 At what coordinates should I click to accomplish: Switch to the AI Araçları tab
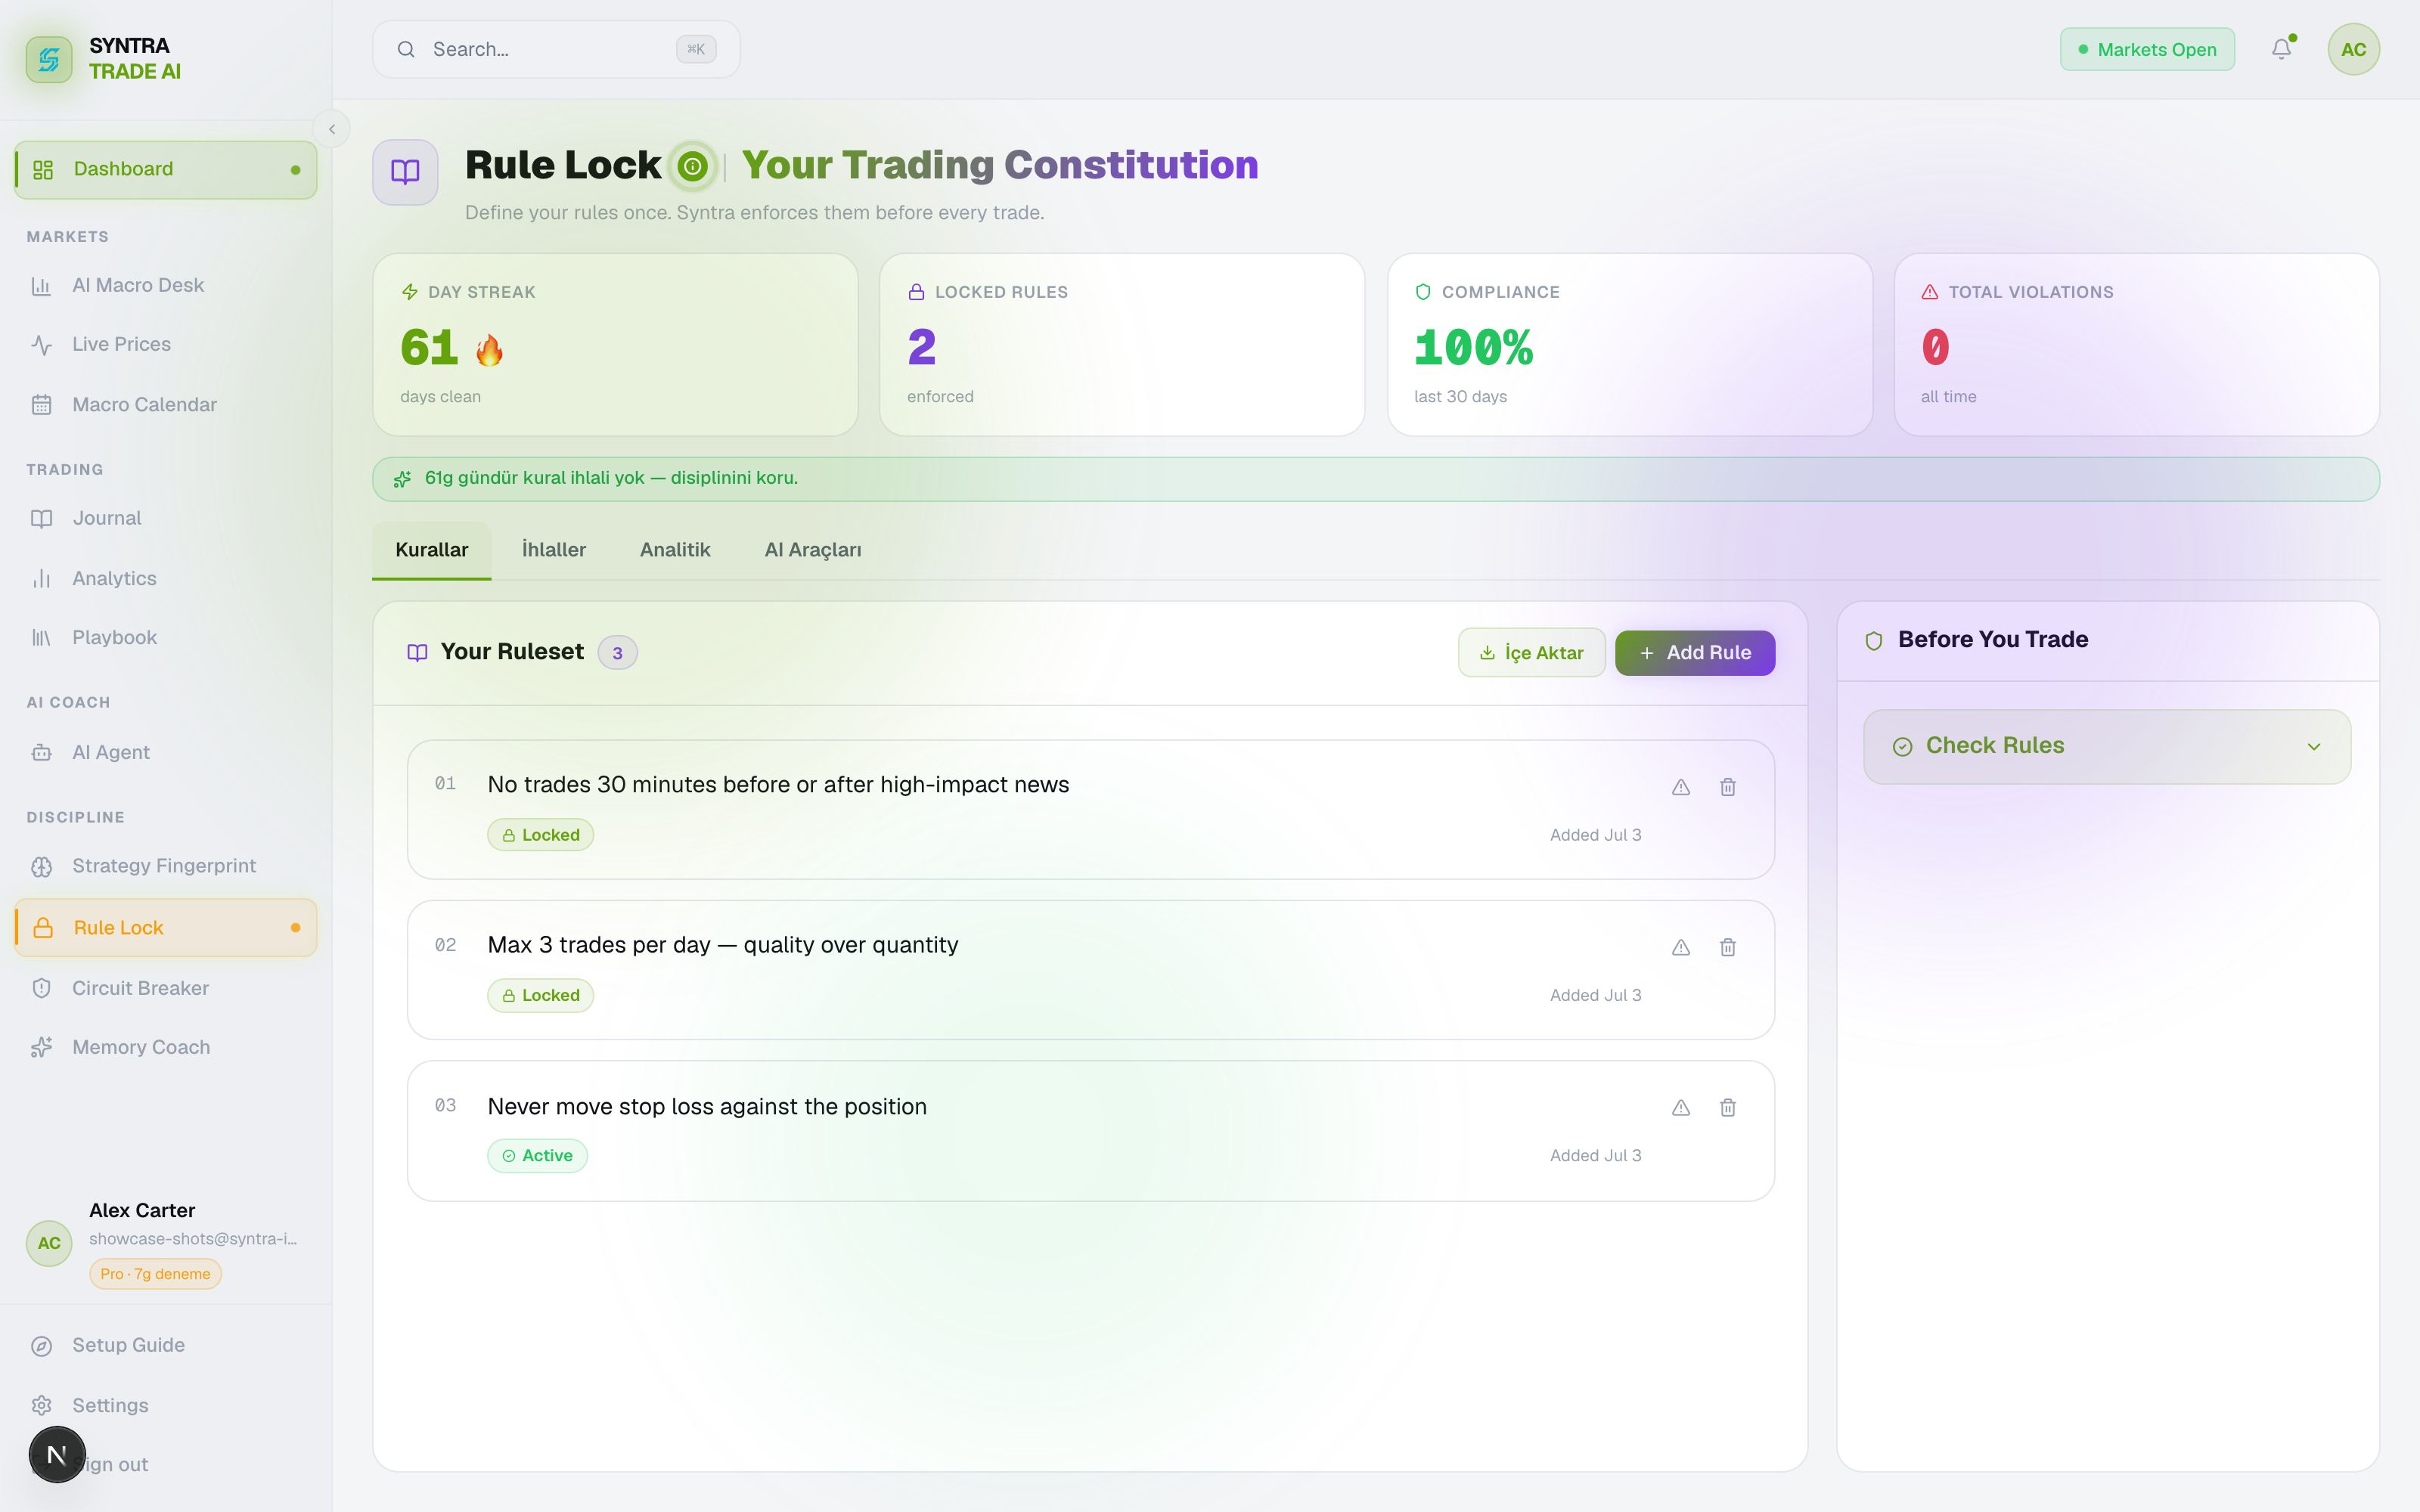[x=813, y=550]
